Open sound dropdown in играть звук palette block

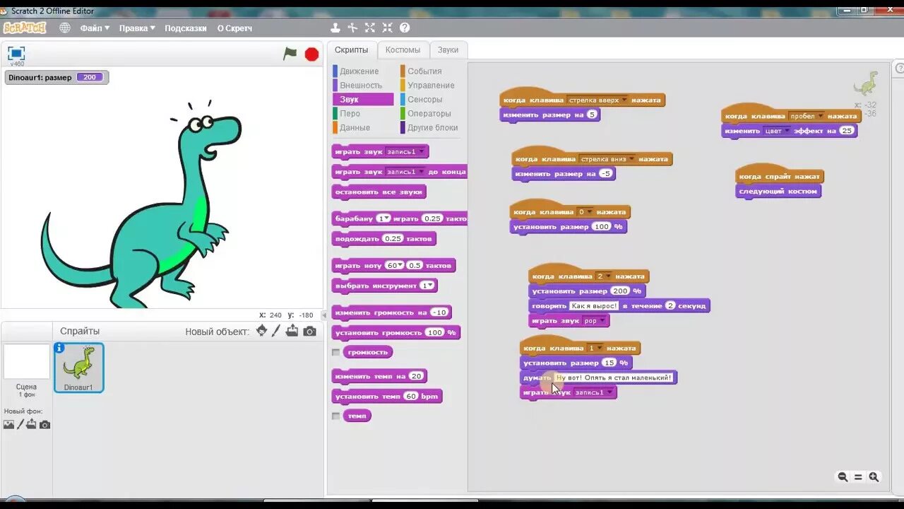coord(422,152)
